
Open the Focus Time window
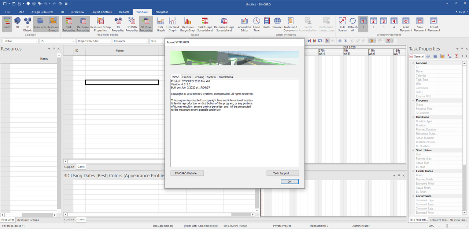coord(256,24)
